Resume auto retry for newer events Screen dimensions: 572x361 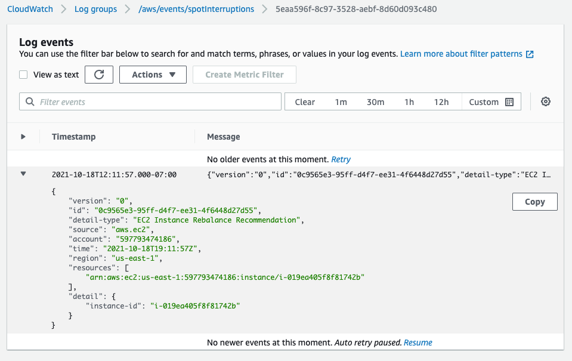[x=418, y=342]
